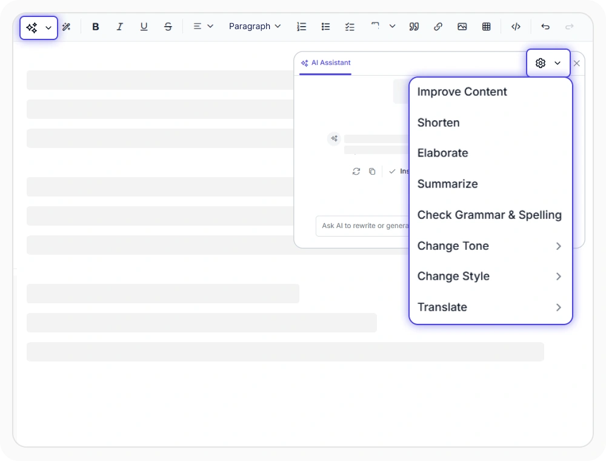Toggle strikethrough formatting
This screenshot has width=606, height=461.
point(168,27)
